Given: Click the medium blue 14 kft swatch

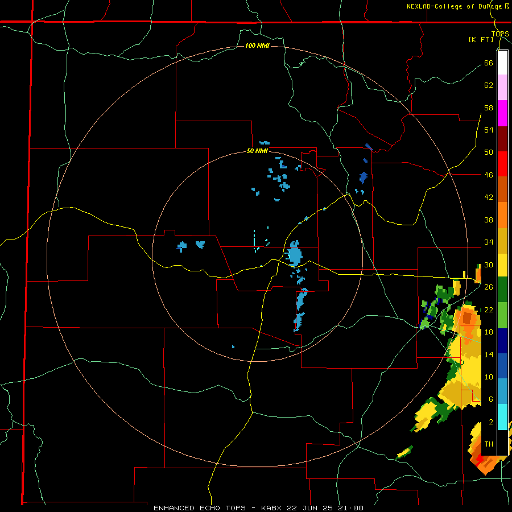Looking at the screenshot, I should tap(502, 366).
